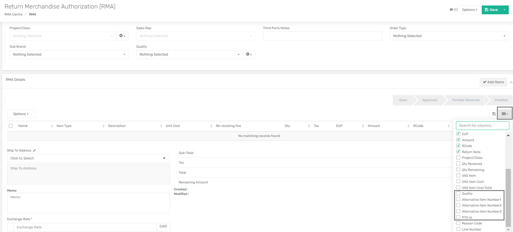
Task: Focus the Third Party Notes field
Action: [x=322, y=36]
